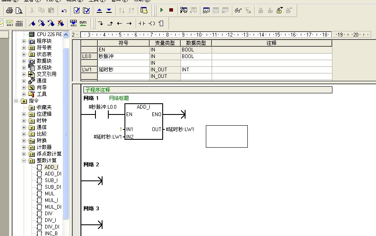Click the Upload (blue up arrow) icon
The height and width of the screenshot is (236, 376).
coord(99,10)
